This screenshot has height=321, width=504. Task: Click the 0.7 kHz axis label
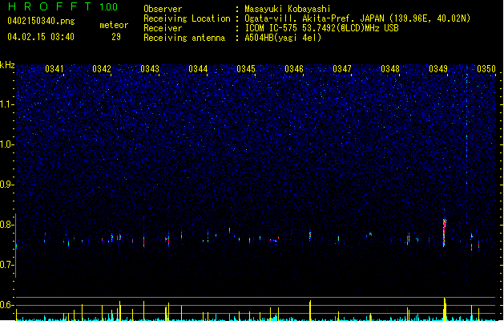[7, 265]
